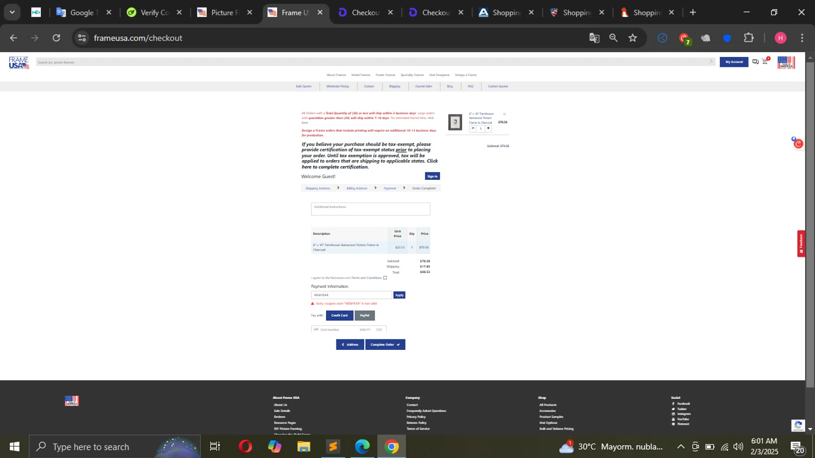The height and width of the screenshot is (458, 815).
Task: Bookmark this page with the star icon
Action: pyautogui.click(x=633, y=38)
